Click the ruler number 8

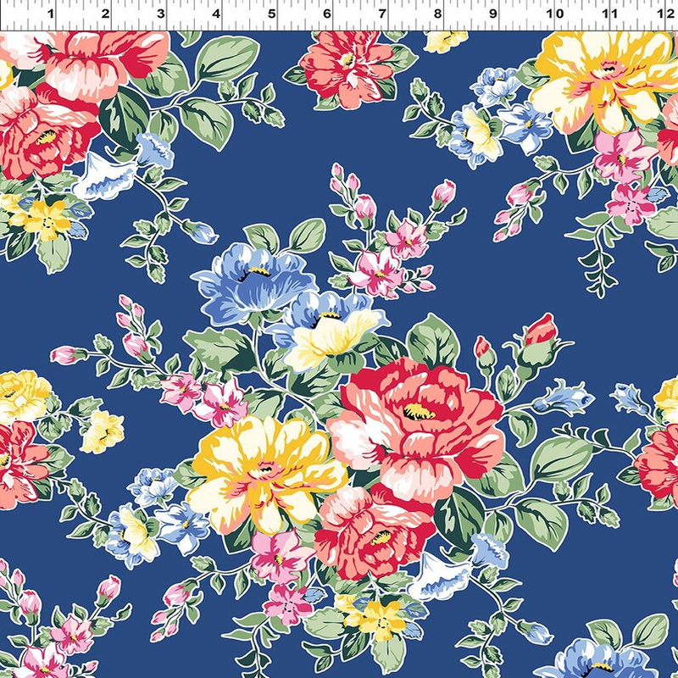click(437, 14)
